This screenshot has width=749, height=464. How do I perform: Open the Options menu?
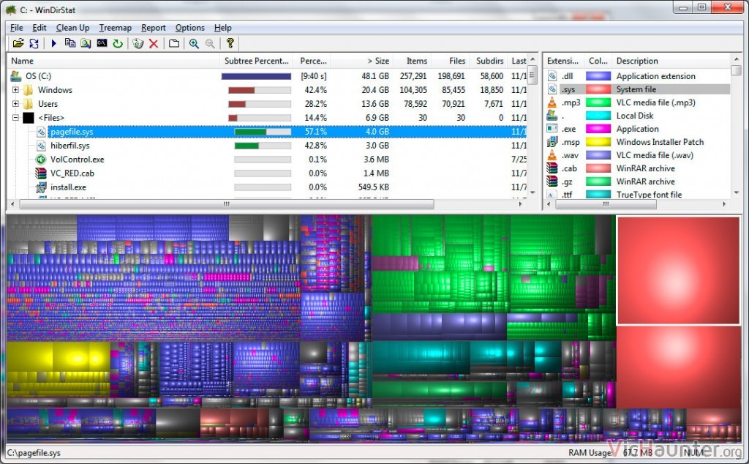click(189, 28)
